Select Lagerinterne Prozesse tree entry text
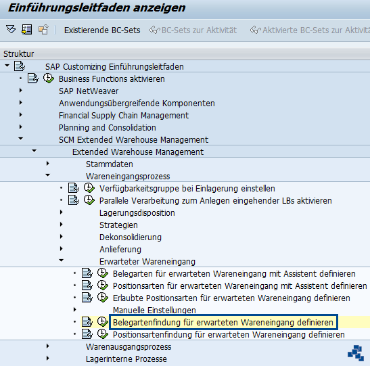Screen dimensions: 370x366 click(126, 359)
